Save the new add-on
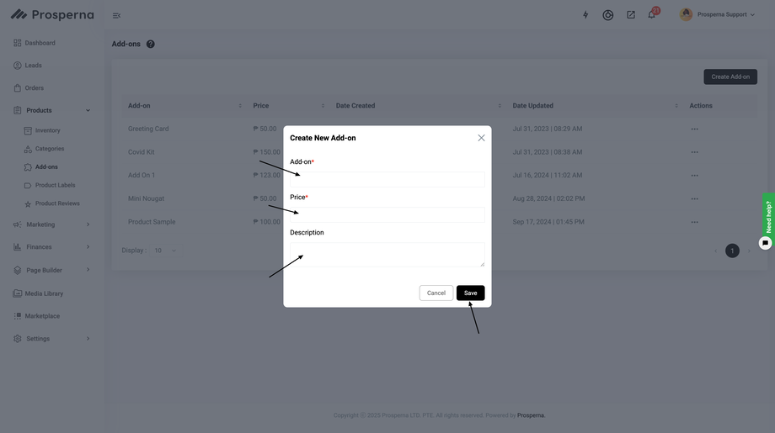The width and height of the screenshot is (775, 433). point(470,293)
